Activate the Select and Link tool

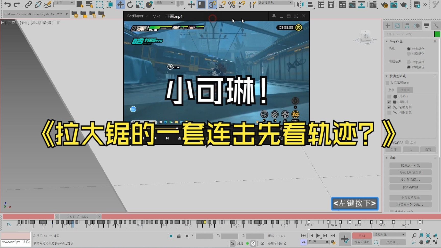(28, 4)
